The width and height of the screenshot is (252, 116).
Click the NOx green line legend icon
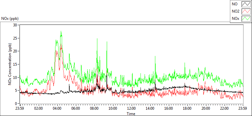pos(246,19)
